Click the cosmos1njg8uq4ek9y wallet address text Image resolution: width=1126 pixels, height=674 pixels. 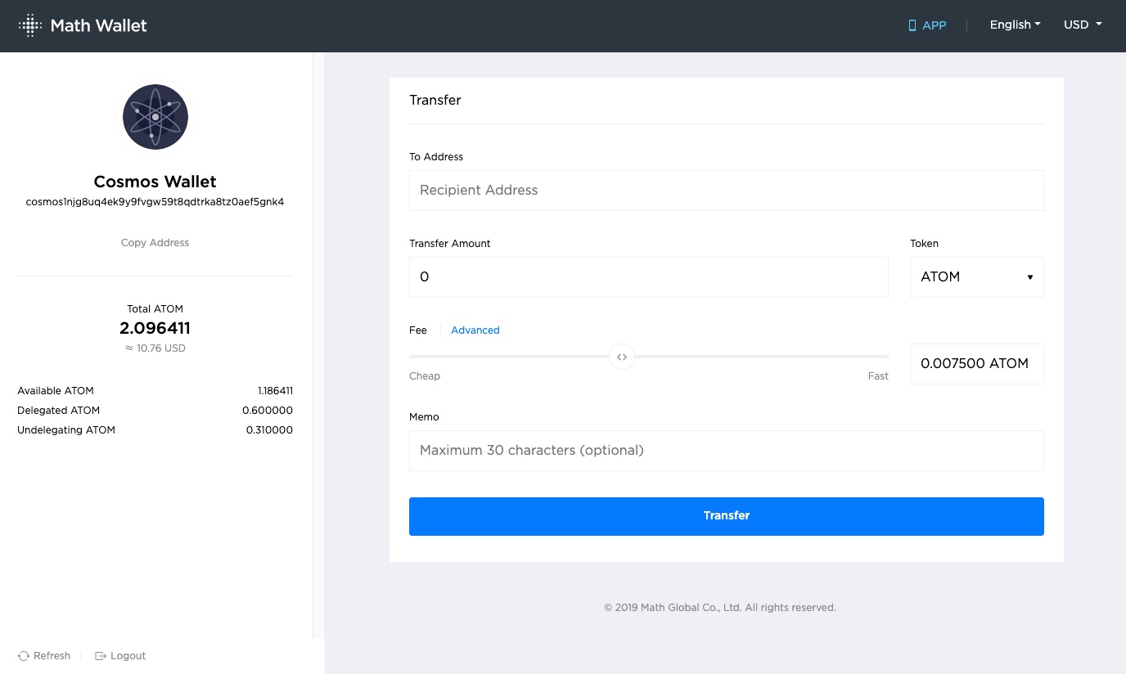pos(155,202)
